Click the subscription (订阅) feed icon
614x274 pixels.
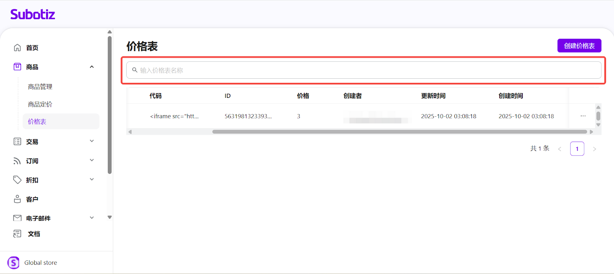(17, 161)
